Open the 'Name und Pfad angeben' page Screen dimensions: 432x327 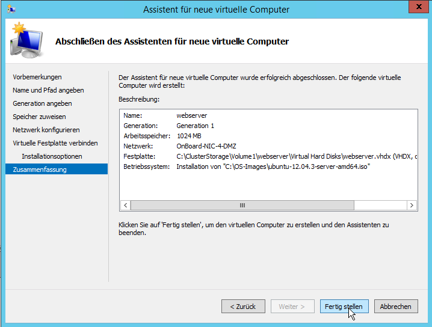coord(48,90)
